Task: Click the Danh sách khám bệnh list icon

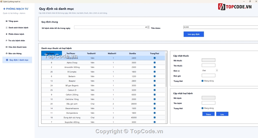Action: tap(7, 28)
